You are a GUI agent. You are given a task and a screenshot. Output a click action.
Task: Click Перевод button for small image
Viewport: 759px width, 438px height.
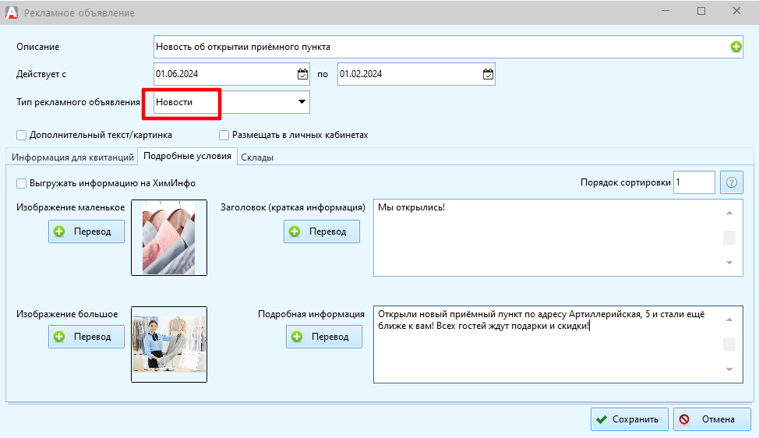[86, 231]
